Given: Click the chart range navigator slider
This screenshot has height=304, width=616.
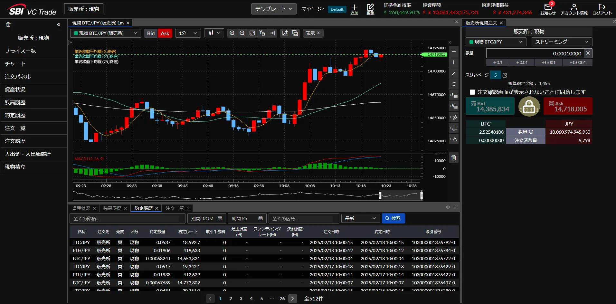Looking at the screenshot, I should pyautogui.click(x=401, y=195).
